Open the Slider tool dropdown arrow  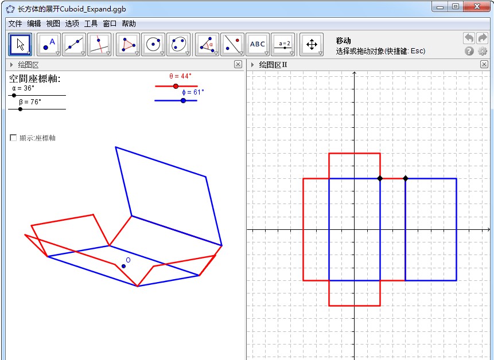click(291, 53)
